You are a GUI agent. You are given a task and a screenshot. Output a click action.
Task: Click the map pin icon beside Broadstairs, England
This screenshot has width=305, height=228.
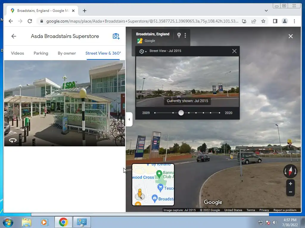tap(179, 35)
